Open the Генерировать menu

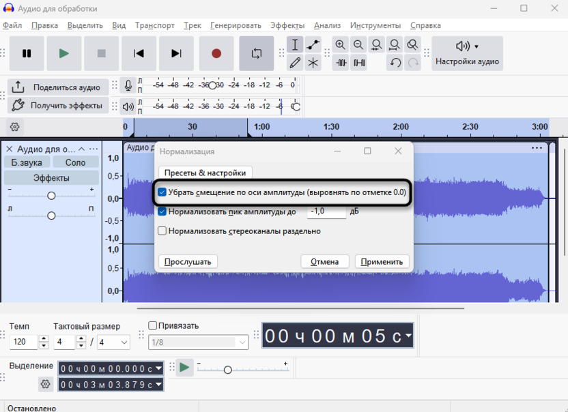click(x=236, y=25)
